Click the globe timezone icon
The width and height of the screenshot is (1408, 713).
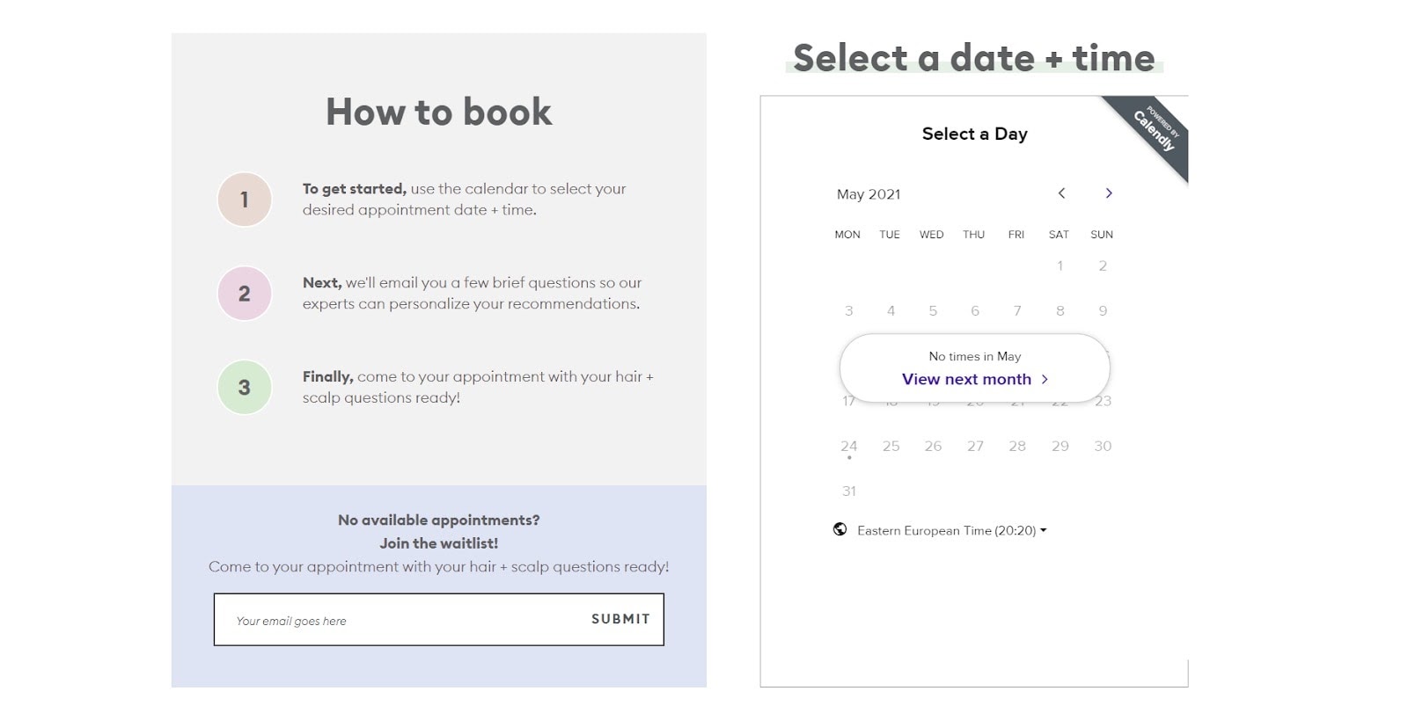[840, 530]
